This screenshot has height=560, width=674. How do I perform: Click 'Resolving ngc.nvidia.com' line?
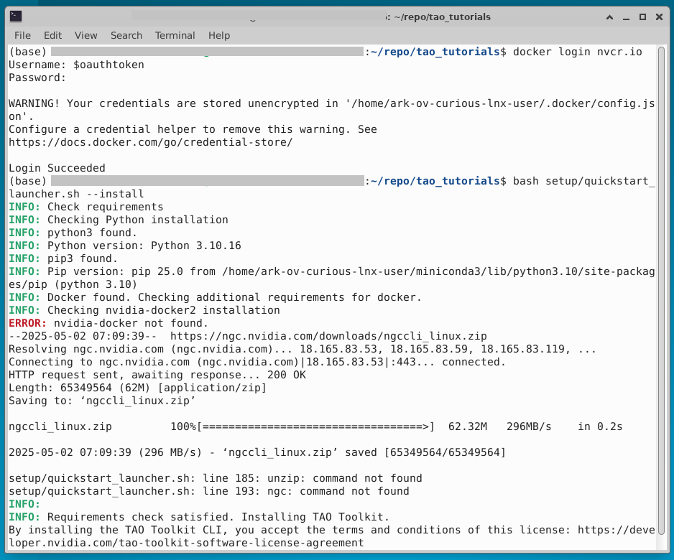pyautogui.click(x=303, y=349)
